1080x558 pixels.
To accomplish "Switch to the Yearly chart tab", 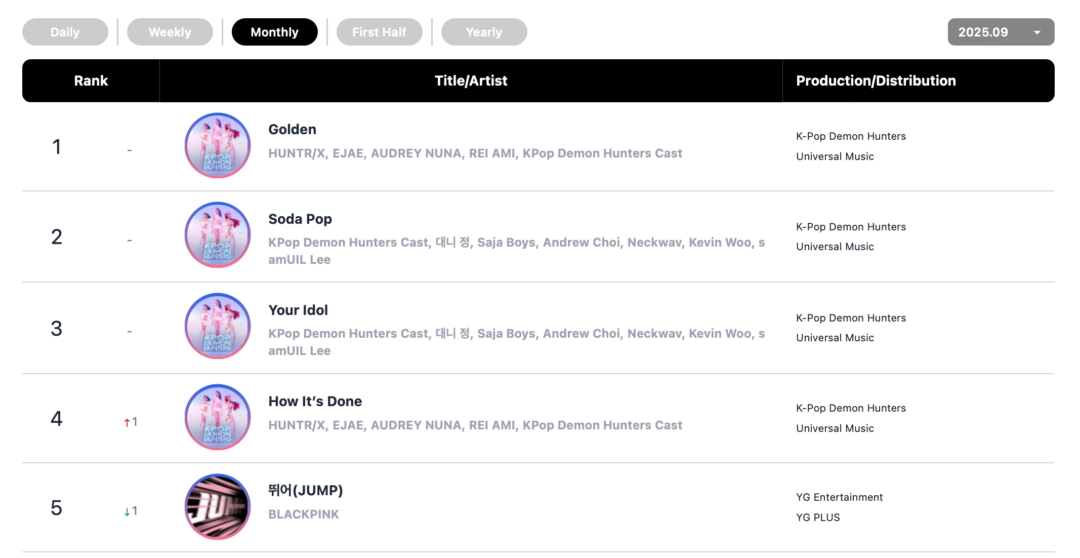I will (484, 32).
